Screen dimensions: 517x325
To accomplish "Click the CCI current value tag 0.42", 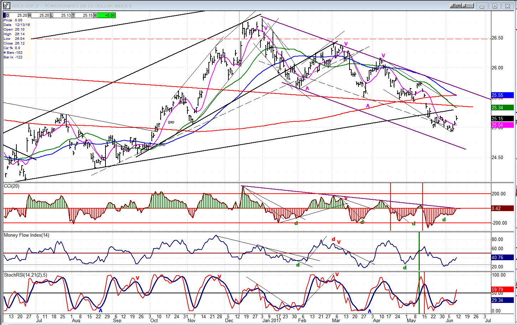I will [503, 209].
